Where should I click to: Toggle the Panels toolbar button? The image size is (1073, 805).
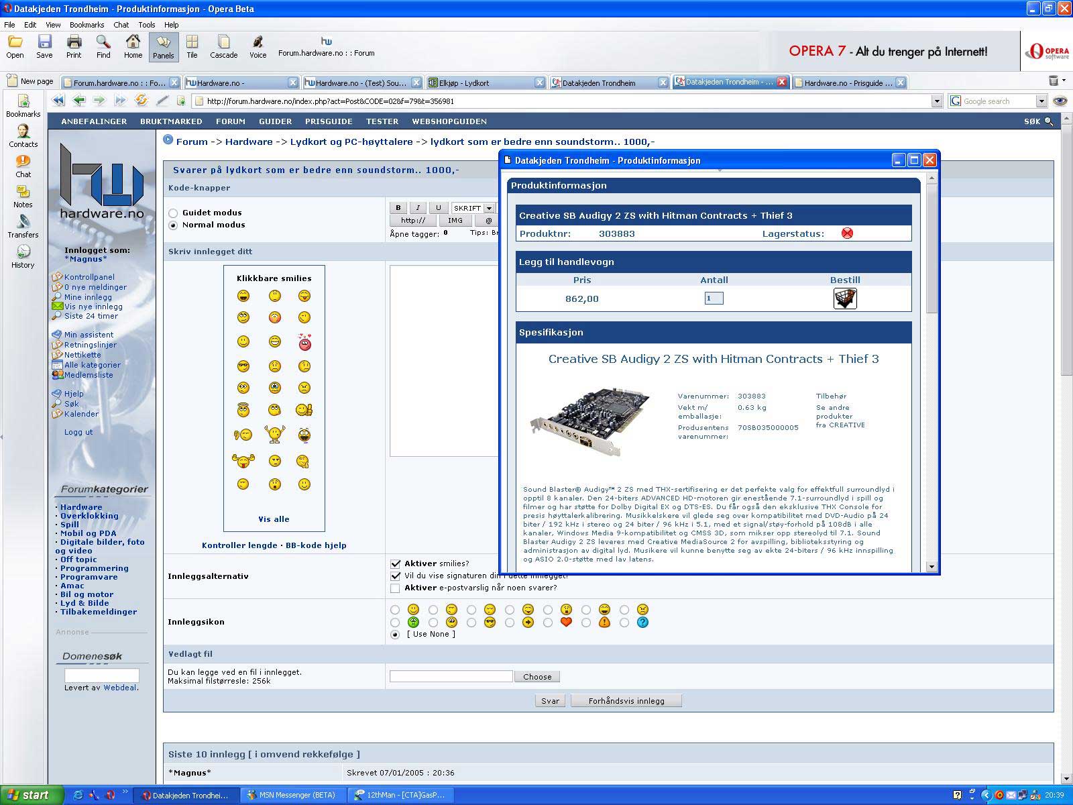coord(163,47)
